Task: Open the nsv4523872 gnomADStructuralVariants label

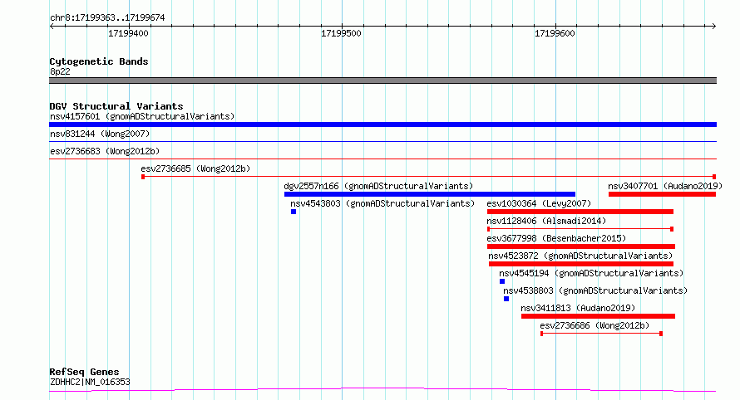Action: click(x=580, y=256)
